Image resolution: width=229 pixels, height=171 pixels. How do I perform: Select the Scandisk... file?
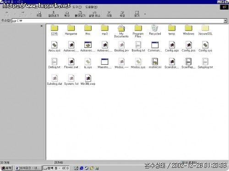172,63
